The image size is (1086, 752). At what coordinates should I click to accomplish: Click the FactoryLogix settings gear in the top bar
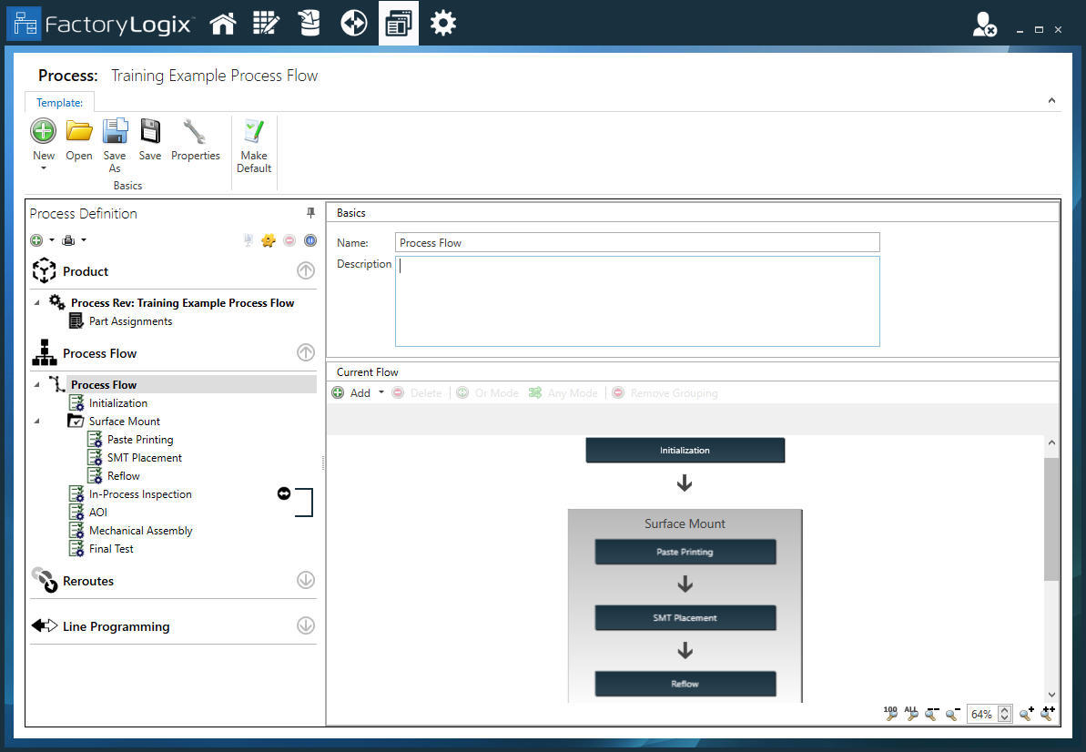(443, 22)
